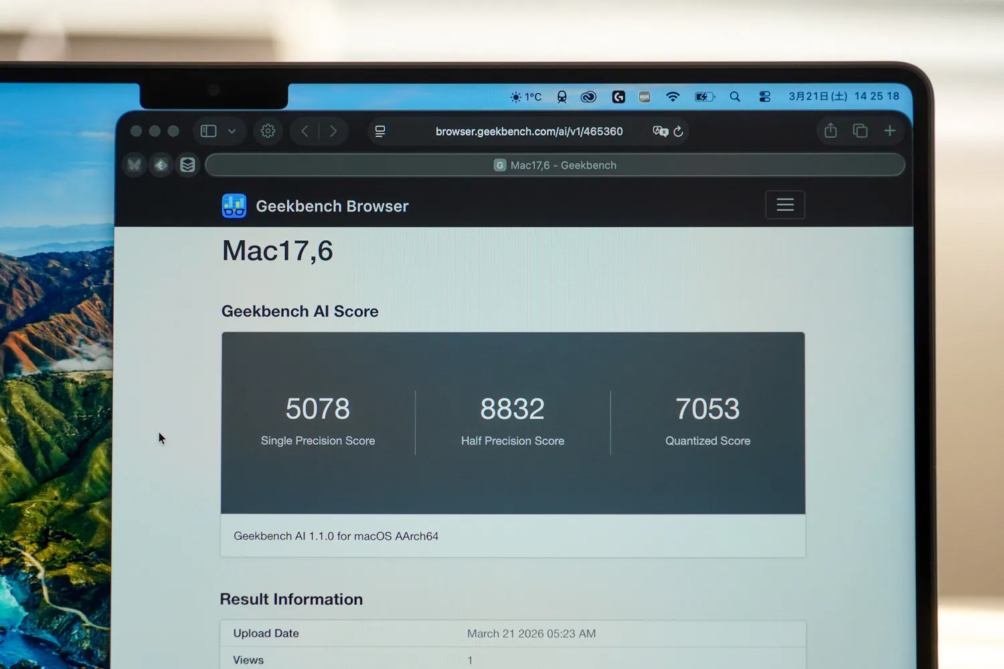Screen dimensions: 1004x669
Task: Click the translate page icon
Action: (x=660, y=131)
